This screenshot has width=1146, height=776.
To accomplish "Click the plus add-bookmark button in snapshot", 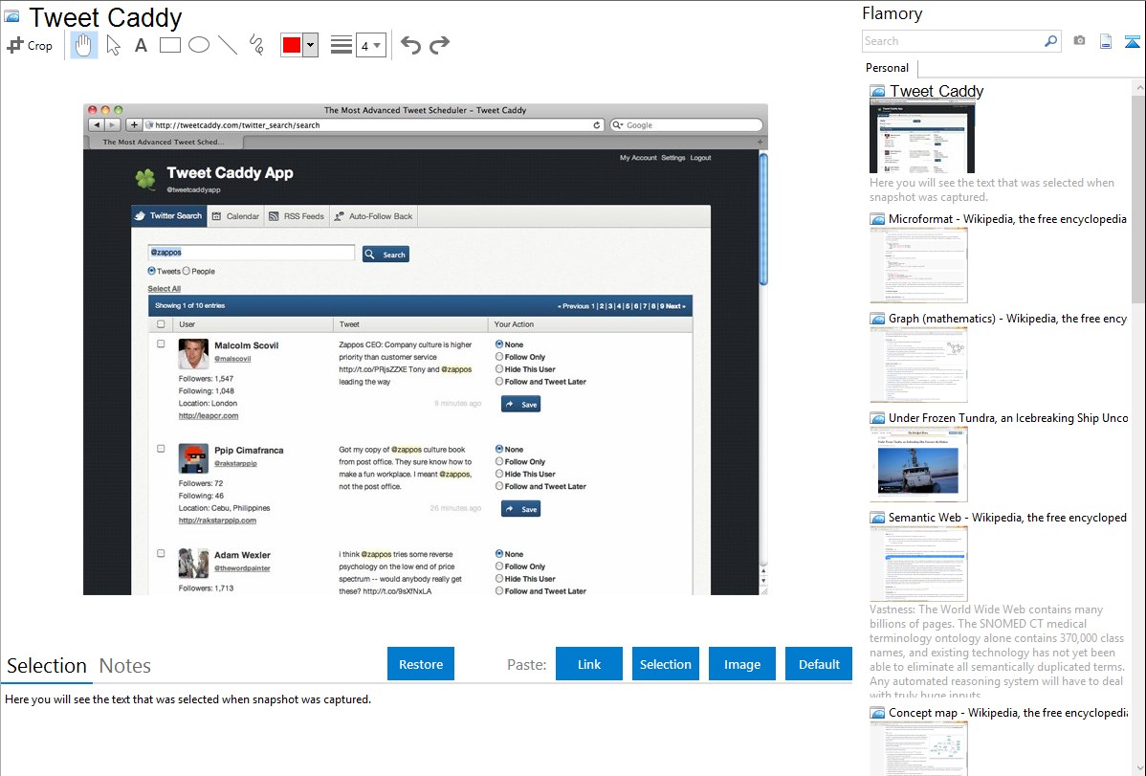I will (x=134, y=125).
